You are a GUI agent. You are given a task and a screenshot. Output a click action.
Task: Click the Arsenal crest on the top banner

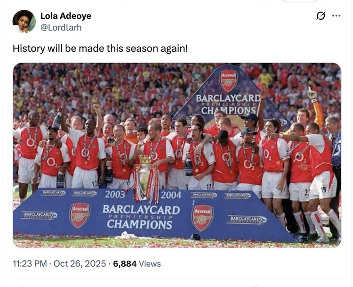point(229,80)
